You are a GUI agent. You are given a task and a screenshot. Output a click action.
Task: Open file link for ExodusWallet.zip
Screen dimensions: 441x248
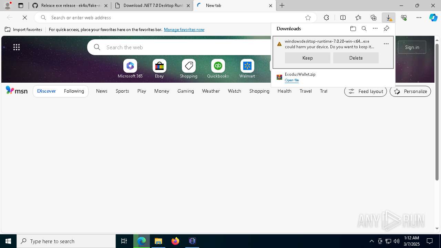292,80
